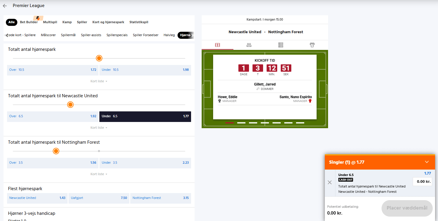This screenshot has height=221, width=438.
Task: Select the Spillermål market filter
Action: [x=68, y=35]
